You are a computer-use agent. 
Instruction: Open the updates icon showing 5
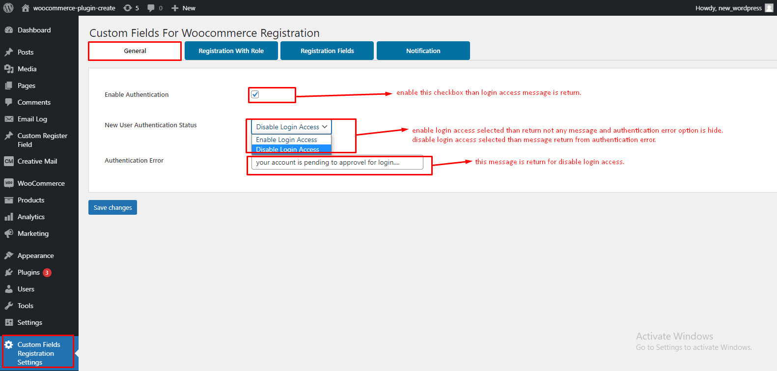point(128,8)
